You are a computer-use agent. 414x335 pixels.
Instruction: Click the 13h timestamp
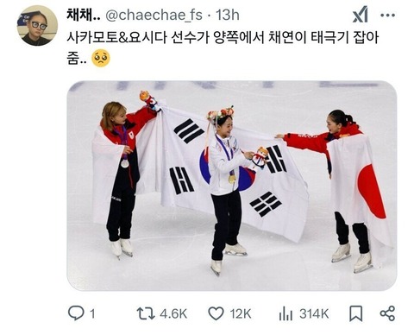[227, 15]
